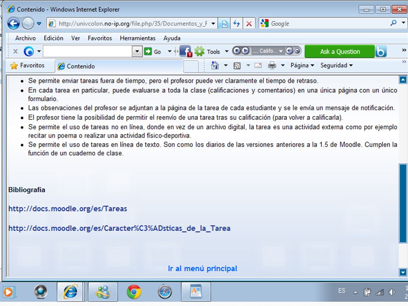Play the toolbar radio station
Viewport: 408px width, 306px height.
(x=245, y=51)
